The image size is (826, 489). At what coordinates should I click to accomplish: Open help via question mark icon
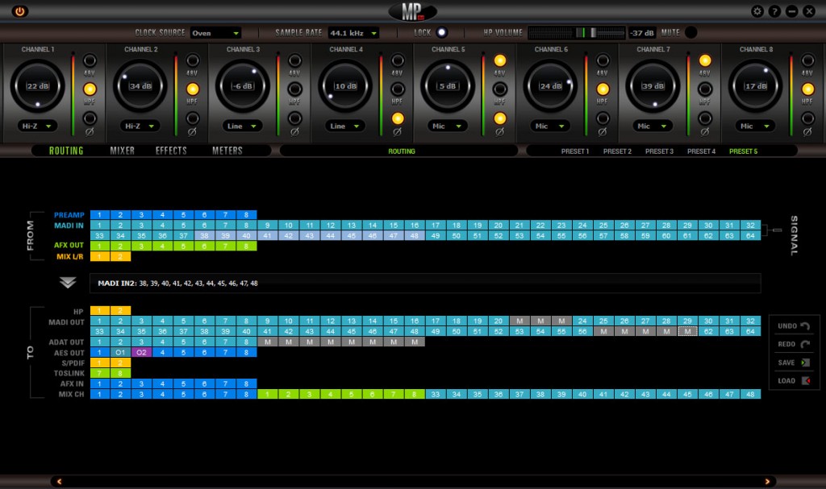[x=774, y=11]
